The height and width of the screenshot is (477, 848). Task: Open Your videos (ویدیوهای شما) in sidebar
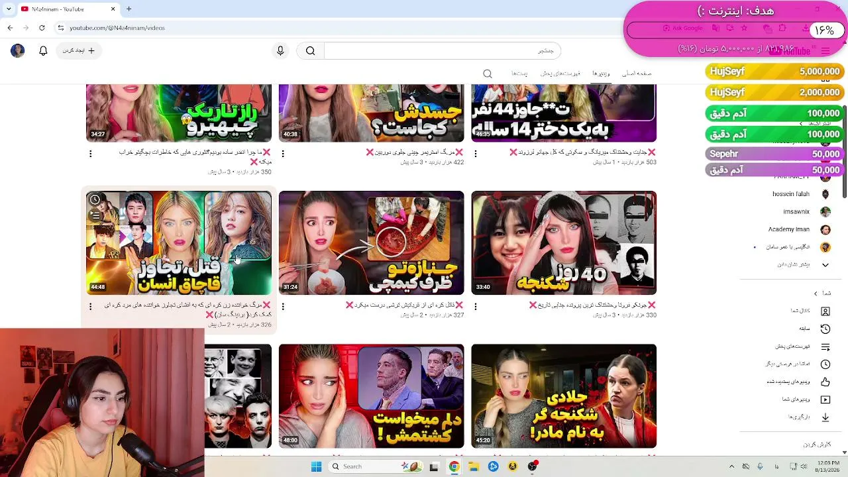(806, 399)
